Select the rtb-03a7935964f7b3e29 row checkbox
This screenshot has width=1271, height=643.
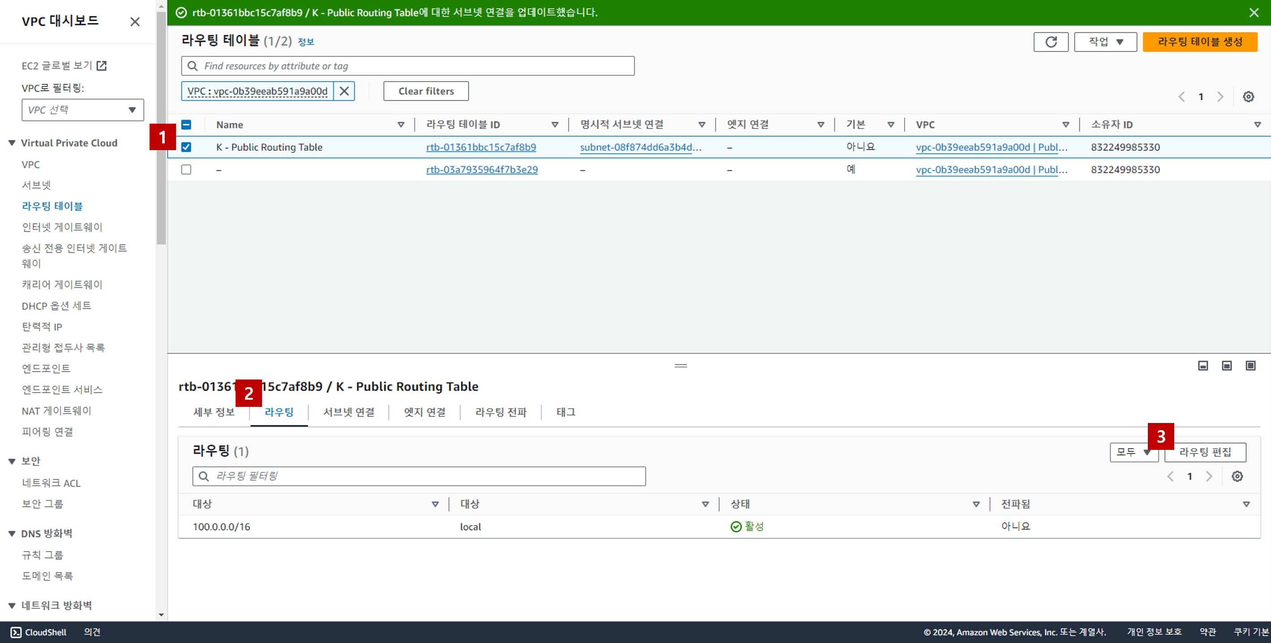[x=186, y=170]
